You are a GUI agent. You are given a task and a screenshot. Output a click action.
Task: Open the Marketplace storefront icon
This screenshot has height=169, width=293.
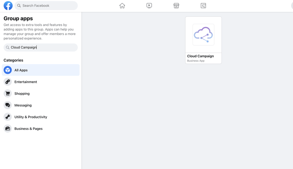(x=176, y=6)
